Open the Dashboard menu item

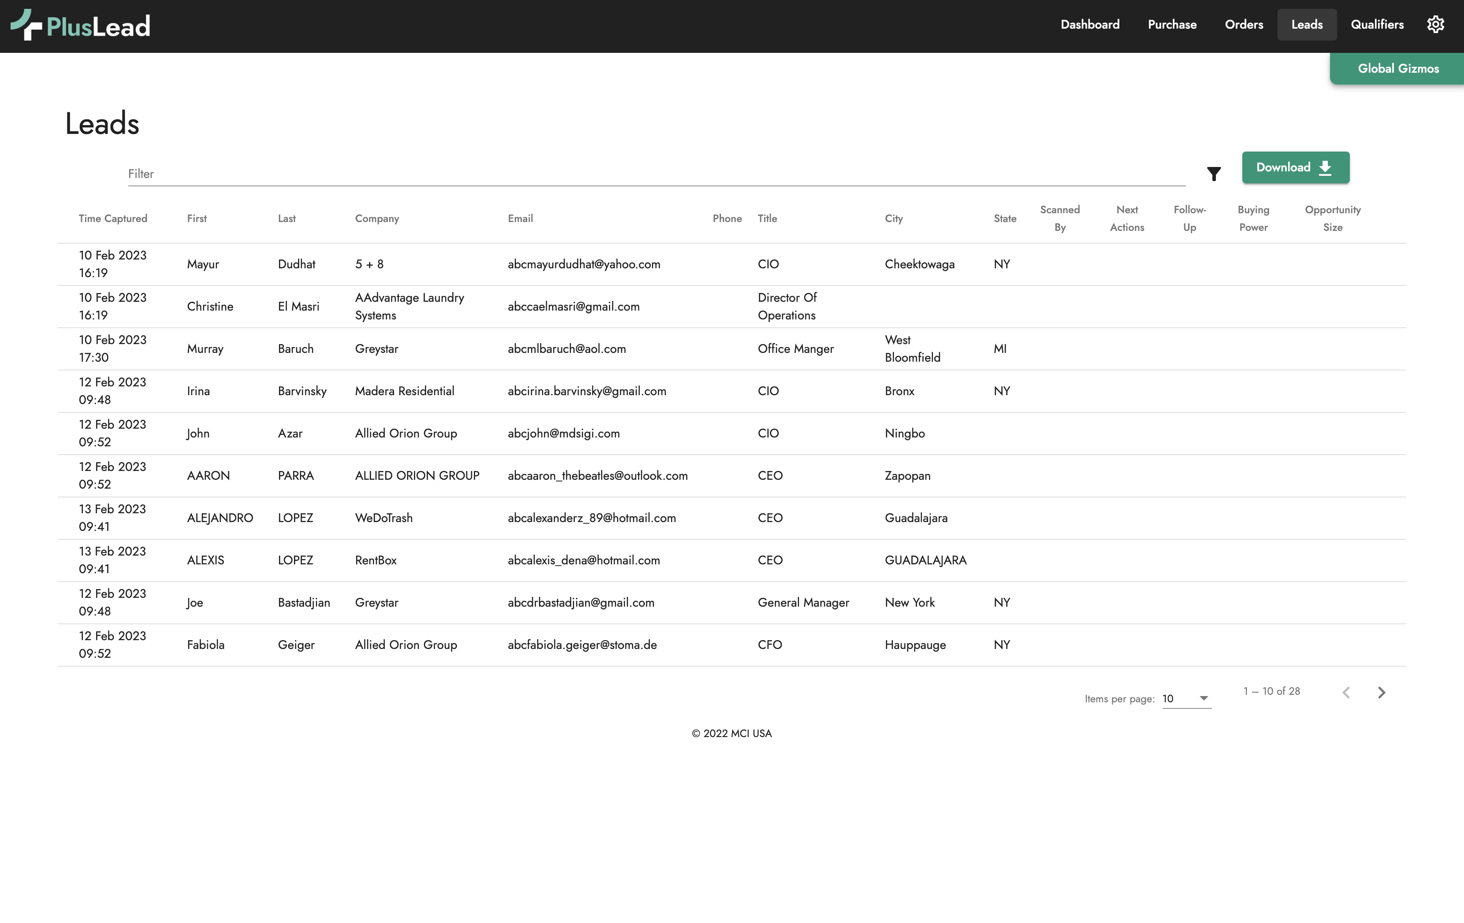1089,25
